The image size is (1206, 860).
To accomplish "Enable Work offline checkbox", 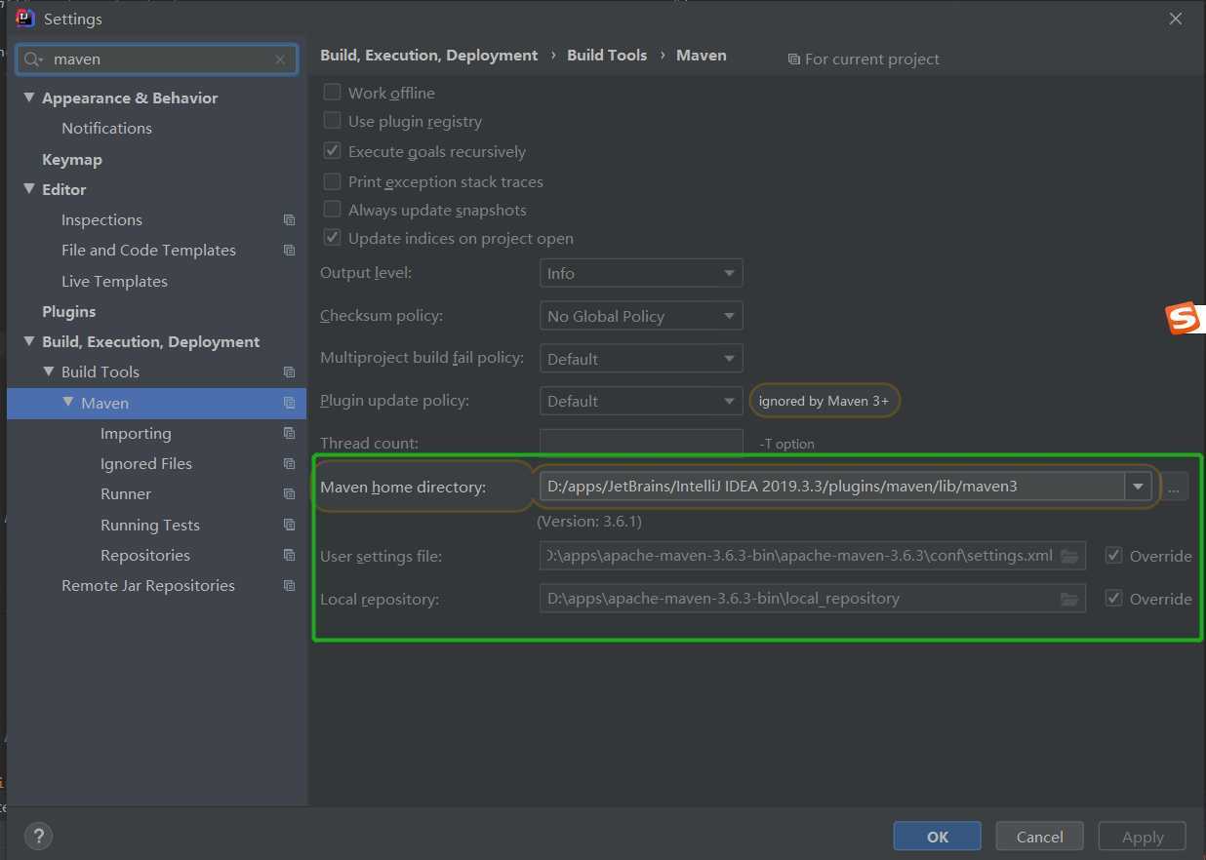I will pos(332,93).
